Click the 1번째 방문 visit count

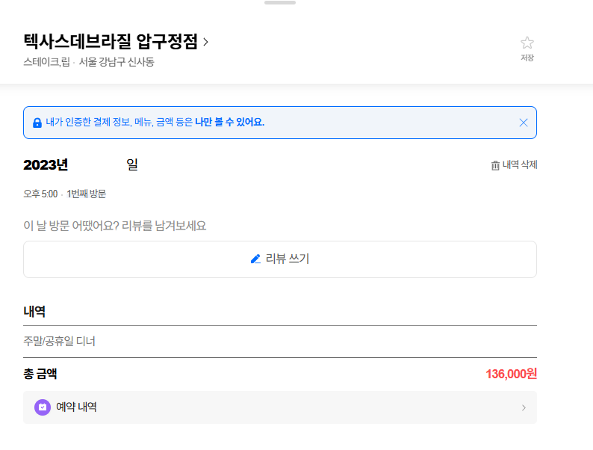[x=87, y=194]
